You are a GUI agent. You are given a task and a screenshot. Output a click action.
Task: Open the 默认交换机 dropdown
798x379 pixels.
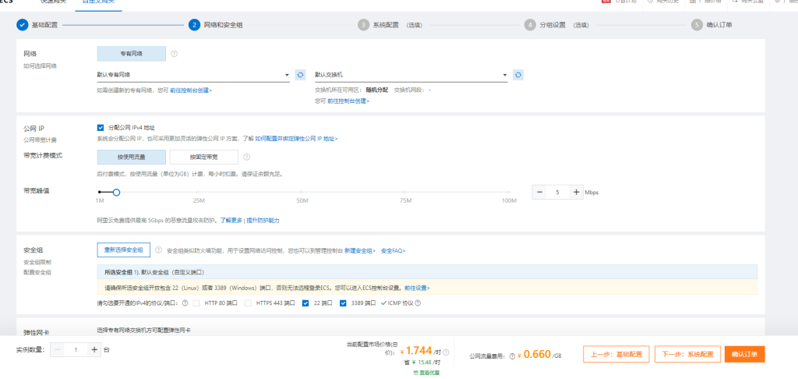pos(411,75)
